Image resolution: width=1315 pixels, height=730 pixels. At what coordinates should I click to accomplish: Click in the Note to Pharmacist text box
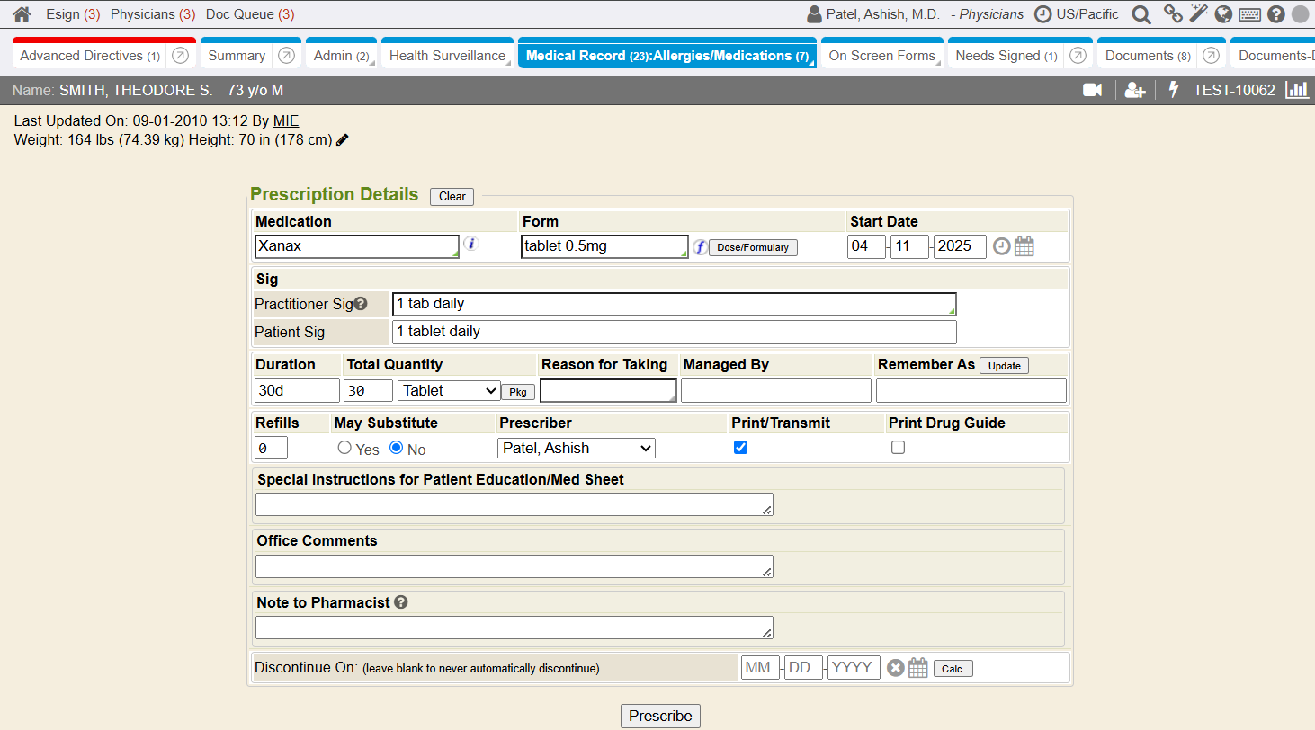click(x=514, y=627)
